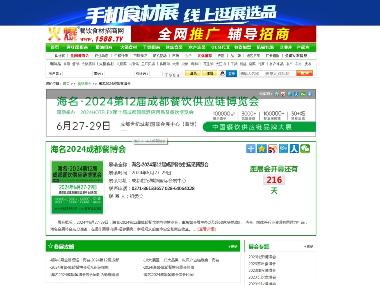Click the yellow 注册 register button
The image size is (380, 285).
(x=210, y=73)
